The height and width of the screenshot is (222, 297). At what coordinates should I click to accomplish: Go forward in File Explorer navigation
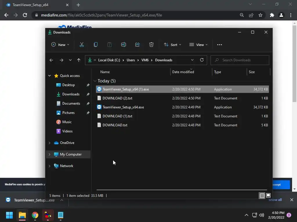pyautogui.click(x=61, y=60)
